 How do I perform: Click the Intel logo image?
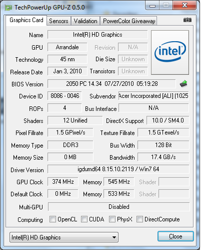click(170, 52)
